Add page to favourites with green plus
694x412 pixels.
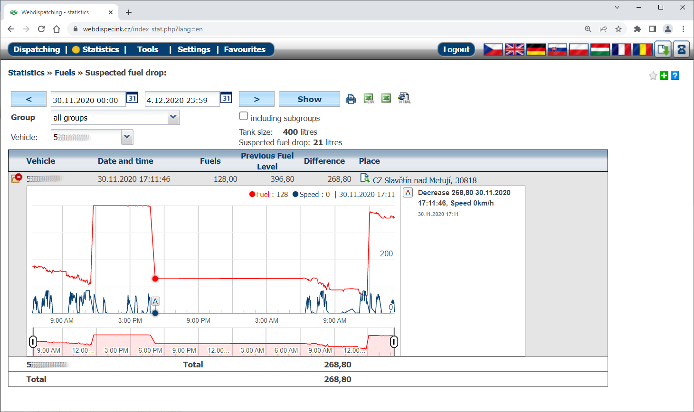click(664, 75)
